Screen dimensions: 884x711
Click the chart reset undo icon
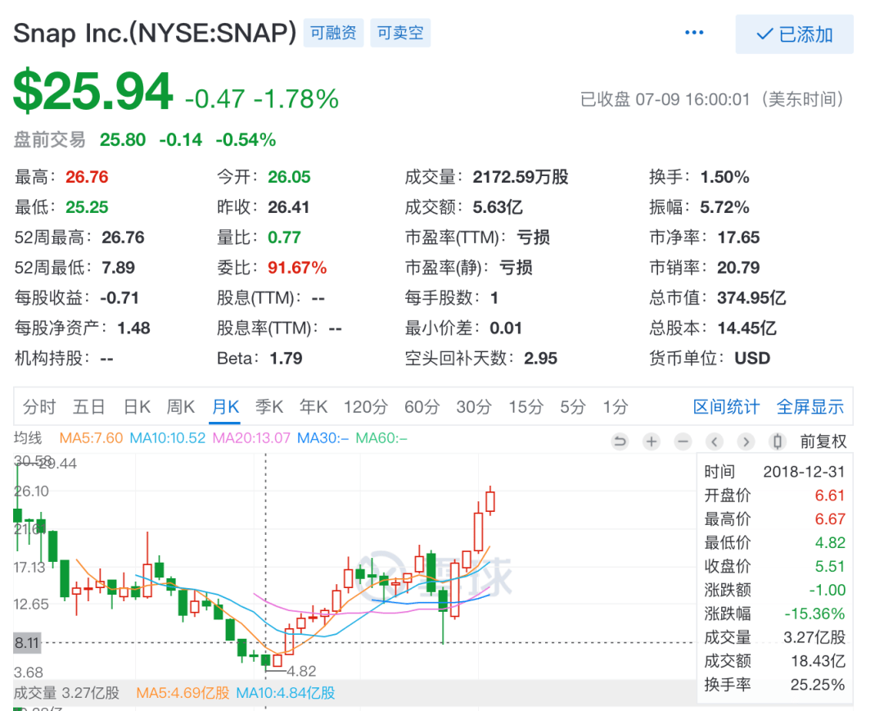[620, 442]
